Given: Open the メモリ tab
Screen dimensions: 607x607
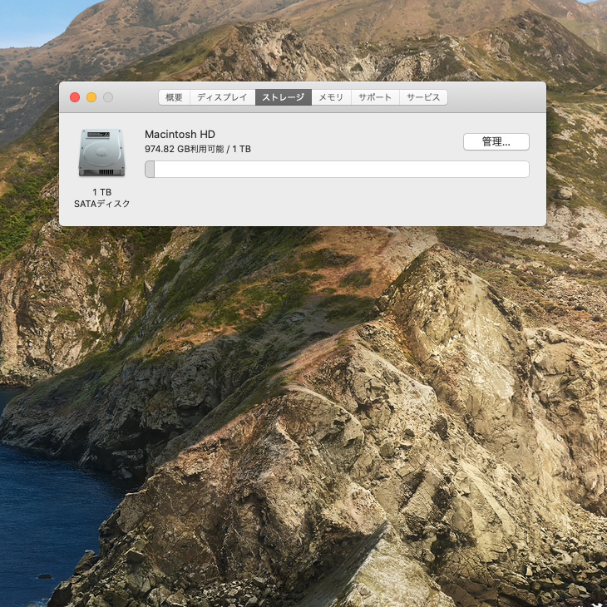Looking at the screenshot, I should point(331,97).
